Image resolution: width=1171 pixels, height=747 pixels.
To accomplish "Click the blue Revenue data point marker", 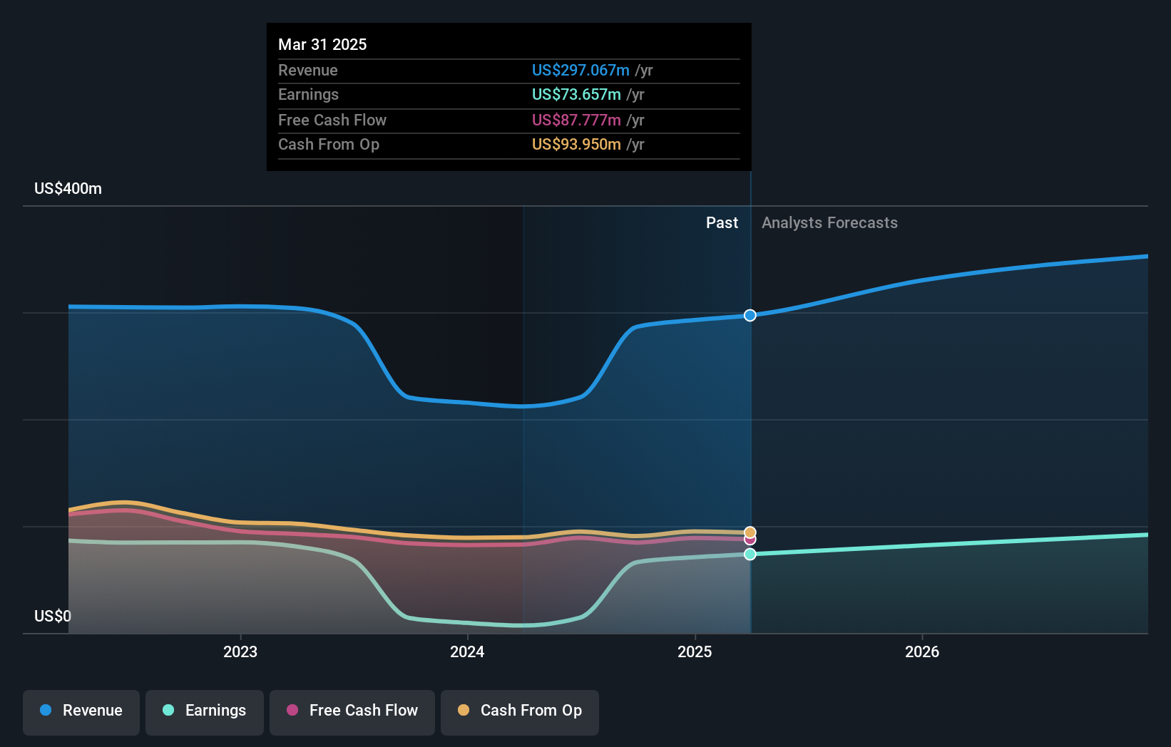I will point(750,315).
